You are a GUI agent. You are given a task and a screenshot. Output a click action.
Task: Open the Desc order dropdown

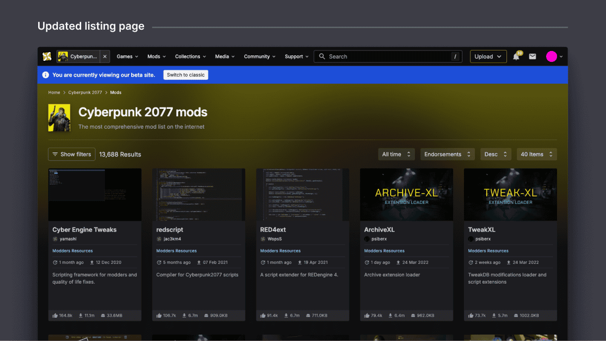(496, 154)
